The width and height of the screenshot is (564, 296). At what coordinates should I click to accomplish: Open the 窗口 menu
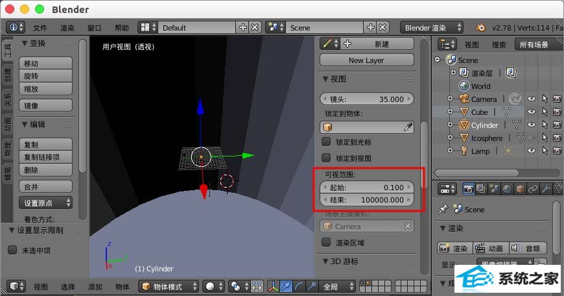(x=94, y=28)
